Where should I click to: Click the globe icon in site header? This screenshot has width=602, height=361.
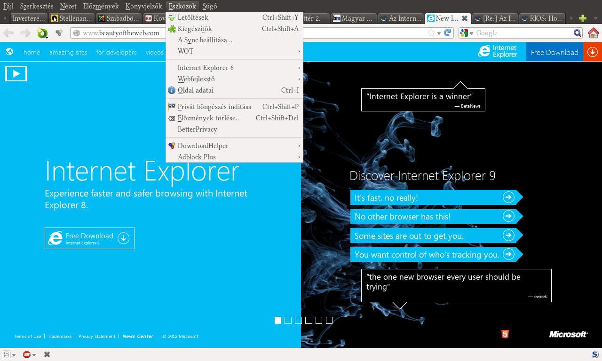[9, 52]
